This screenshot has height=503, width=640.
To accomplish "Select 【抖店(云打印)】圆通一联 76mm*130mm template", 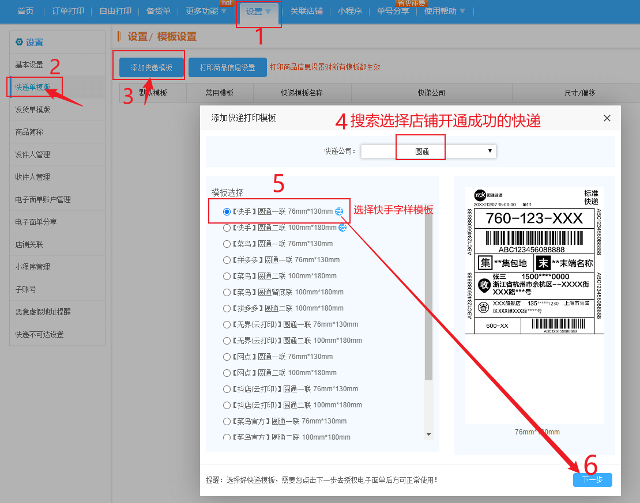I will [x=227, y=389].
